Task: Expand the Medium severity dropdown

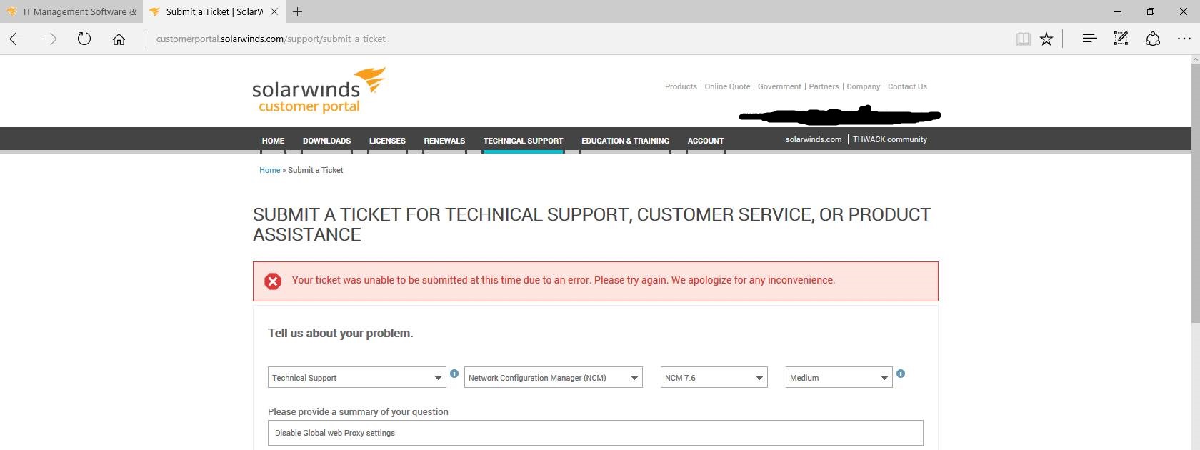Action: 839,377
